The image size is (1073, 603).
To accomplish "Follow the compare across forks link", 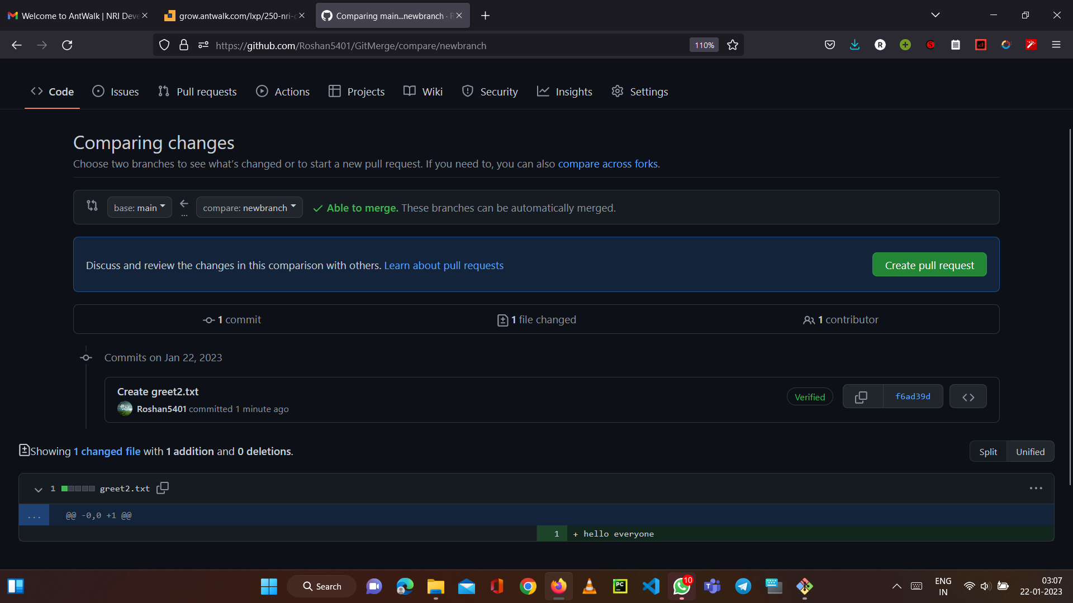I will [607, 164].
